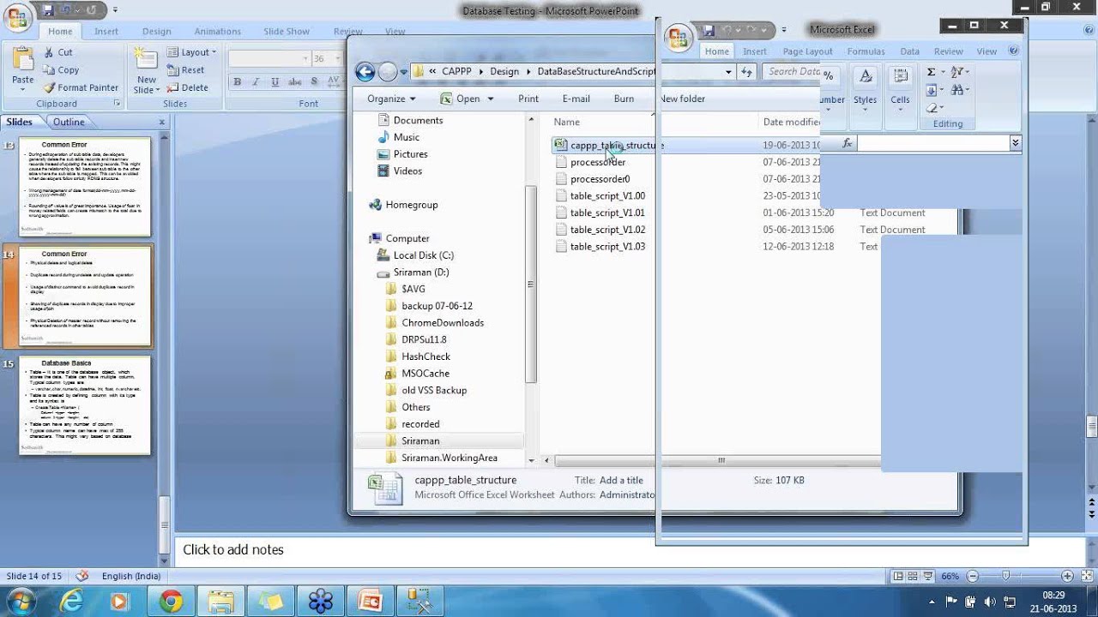Apply Bold formatting in the Font group

tap(237, 82)
